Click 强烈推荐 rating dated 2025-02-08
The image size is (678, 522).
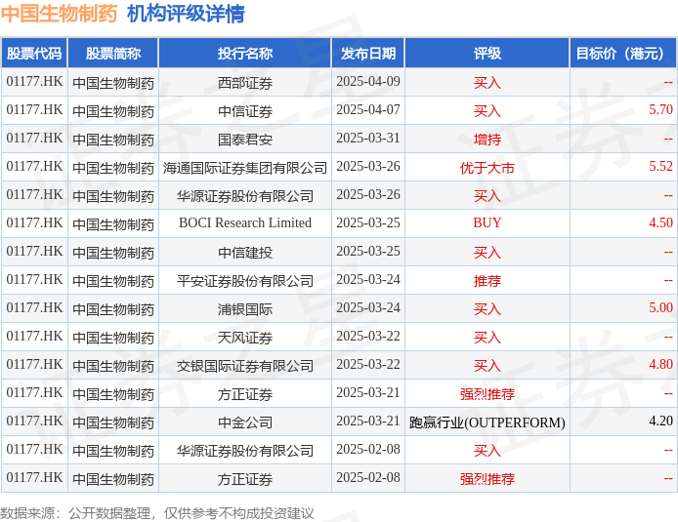(x=487, y=479)
